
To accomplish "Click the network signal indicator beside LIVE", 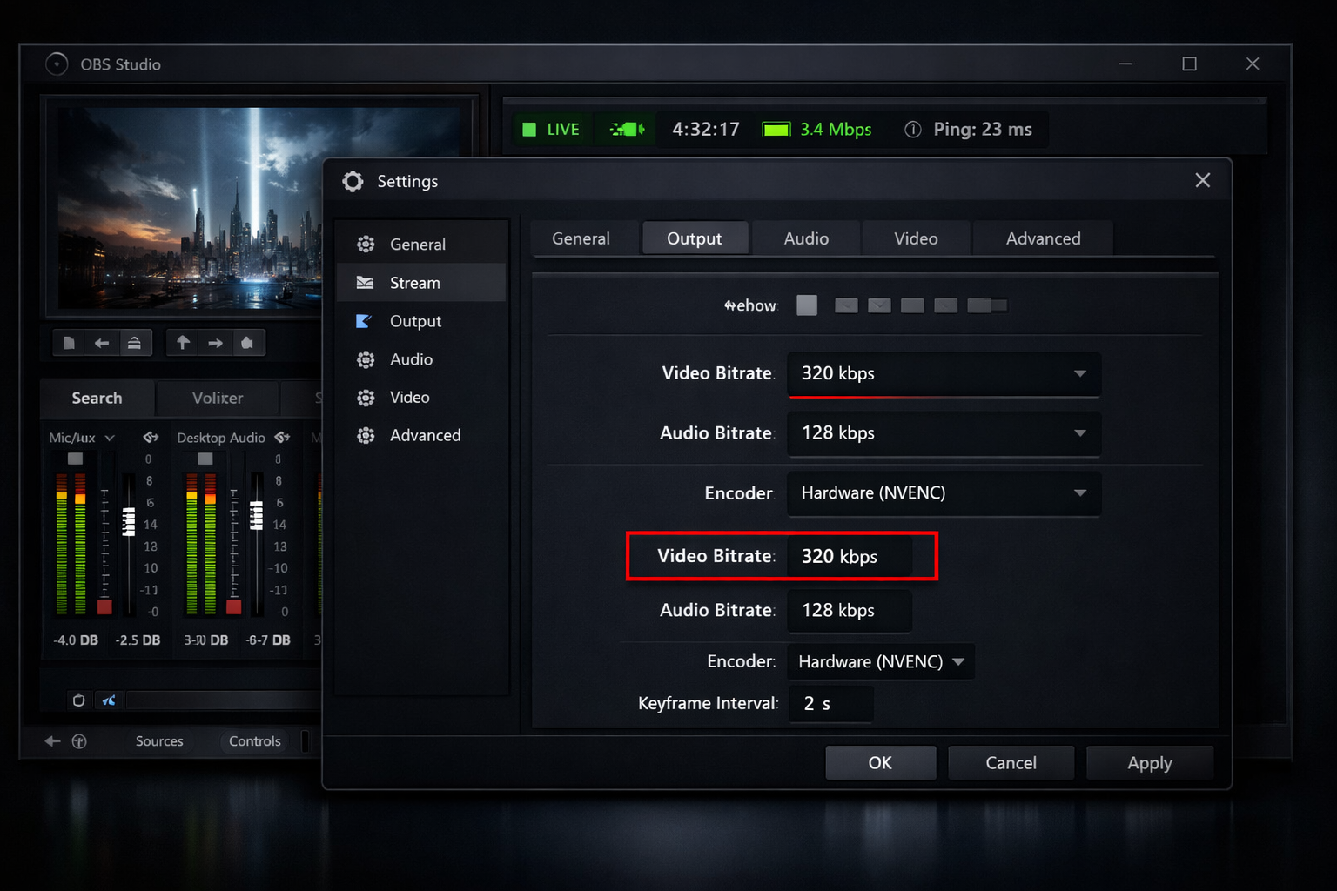I will pyautogui.click(x=626, y=129).
